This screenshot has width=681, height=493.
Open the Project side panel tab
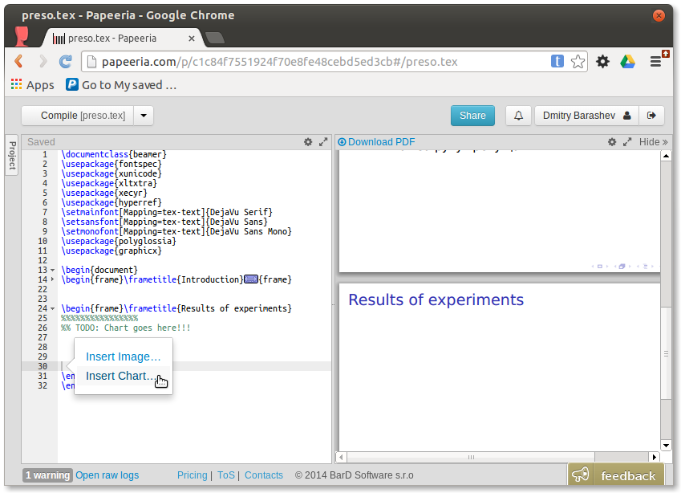[x=12, y=155]
